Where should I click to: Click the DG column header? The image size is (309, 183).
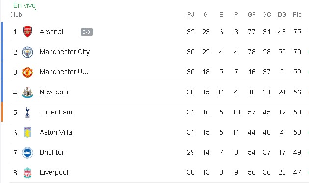pyautogui.click(x=282, y=15)
